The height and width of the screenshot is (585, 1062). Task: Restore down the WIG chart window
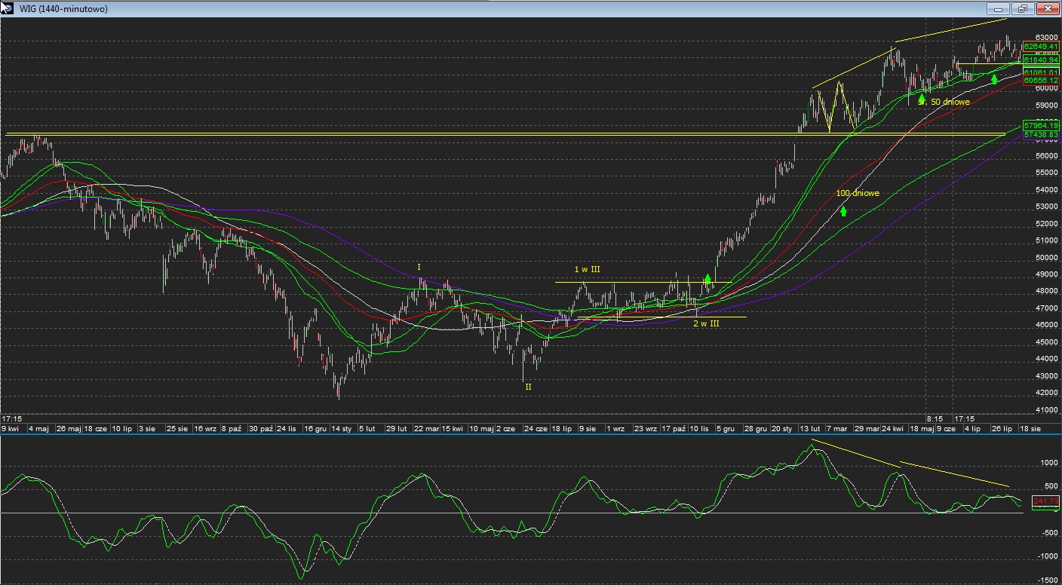point(1022,9)
